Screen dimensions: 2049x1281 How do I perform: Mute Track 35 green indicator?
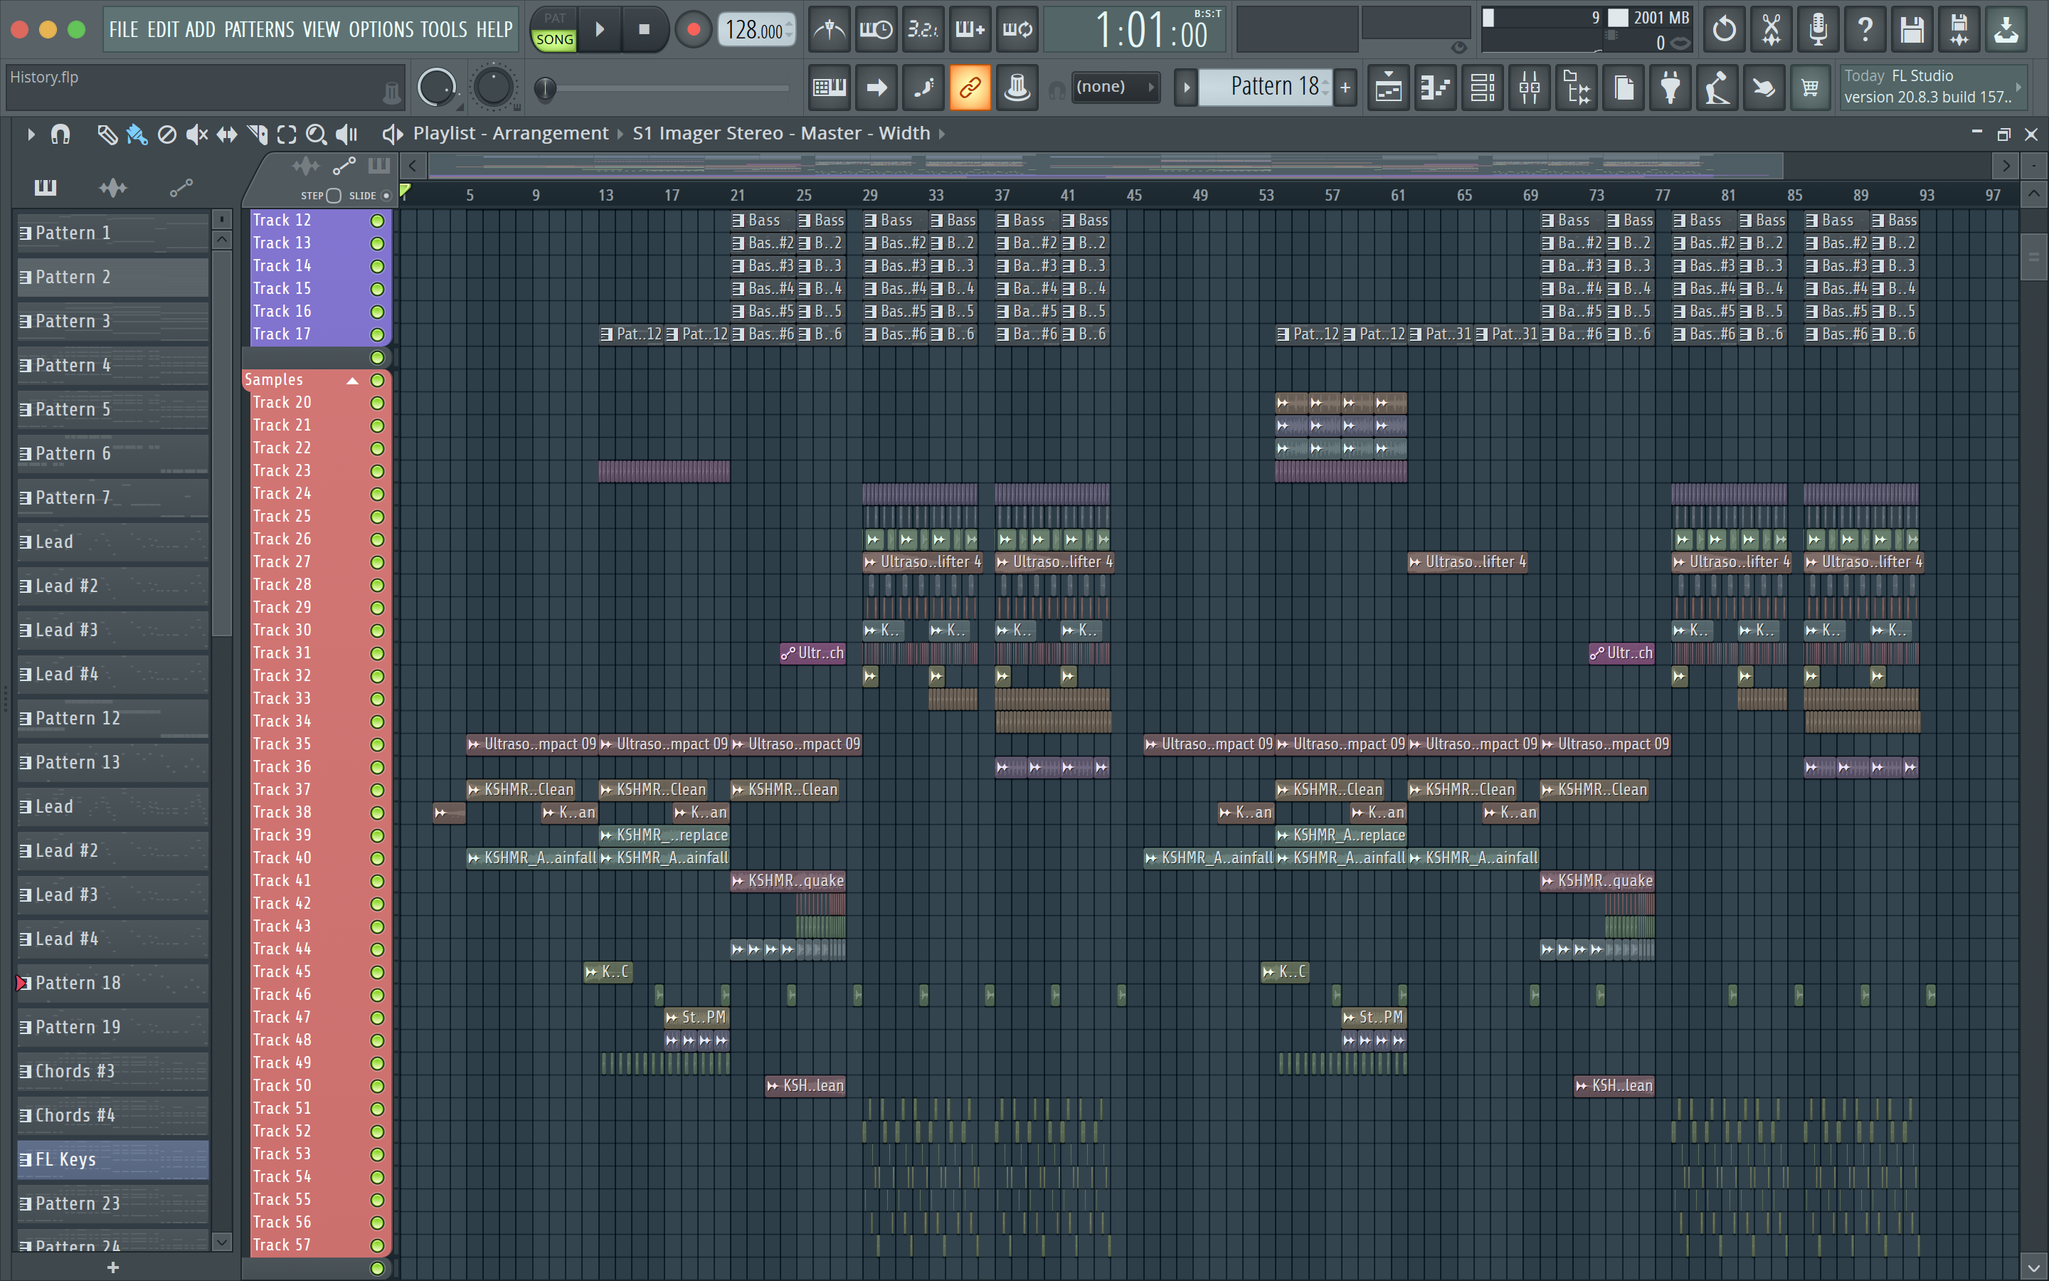[x=377, y=744]
